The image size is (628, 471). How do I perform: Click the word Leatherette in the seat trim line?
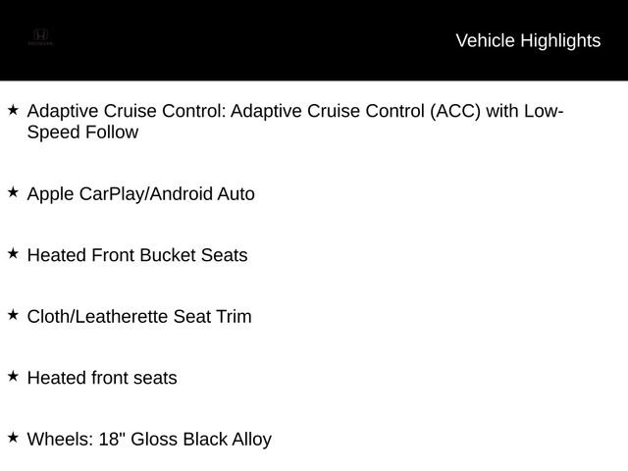pos(121,316)
